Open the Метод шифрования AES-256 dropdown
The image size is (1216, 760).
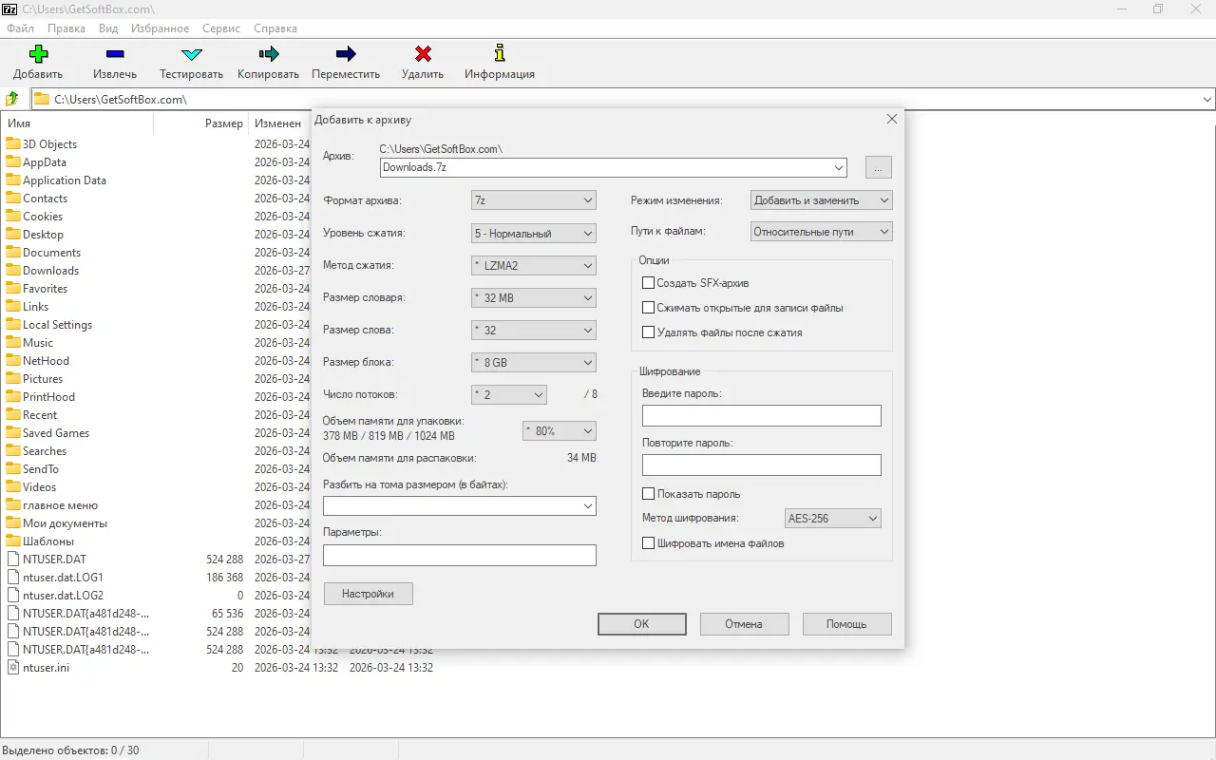pyautogui.click(x=832, y=519)
